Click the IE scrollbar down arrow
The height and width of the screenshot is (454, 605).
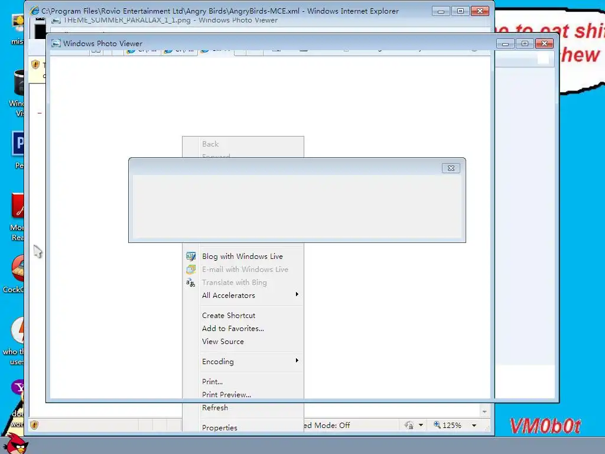484,411
